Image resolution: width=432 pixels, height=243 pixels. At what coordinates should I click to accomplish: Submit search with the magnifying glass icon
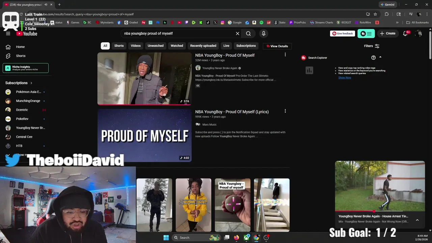tap(248, 33)
